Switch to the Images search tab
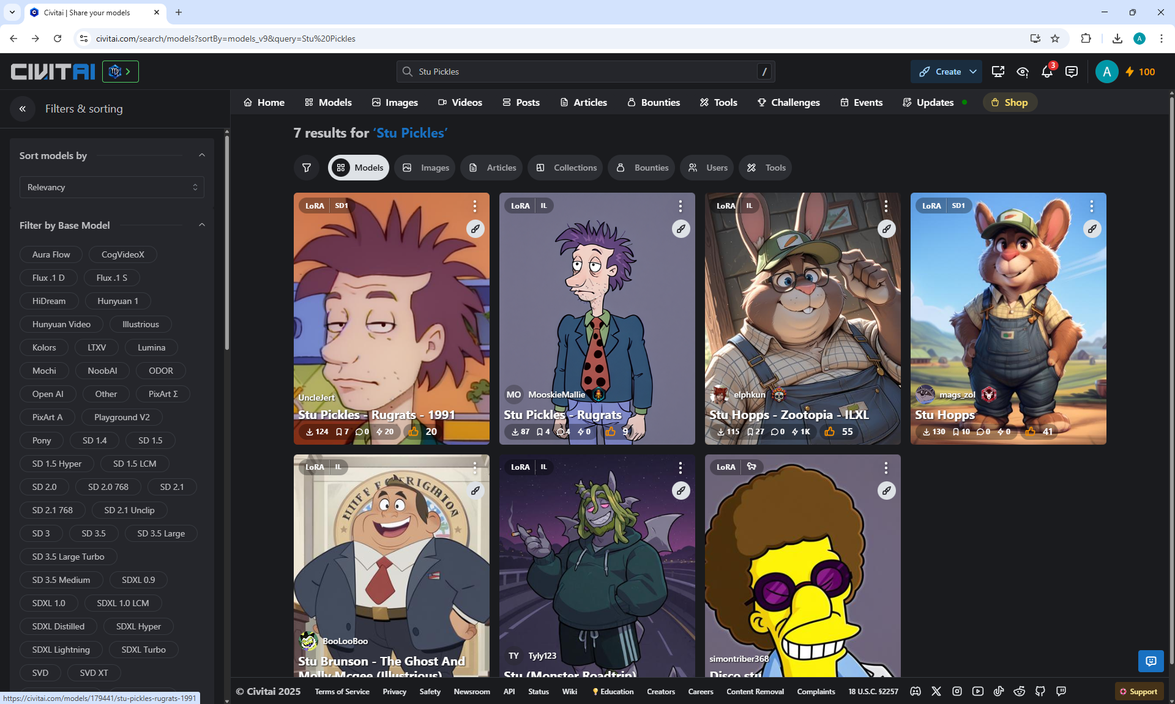This screenshot has height=704, width=1175. pos(425,168)
